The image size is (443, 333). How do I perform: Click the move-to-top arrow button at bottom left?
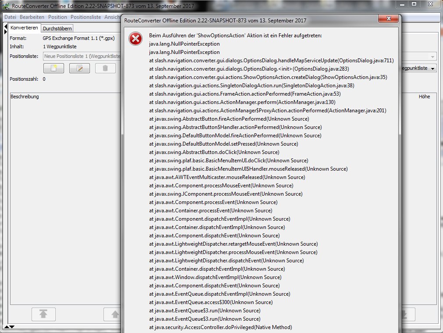tap(43, 314)
